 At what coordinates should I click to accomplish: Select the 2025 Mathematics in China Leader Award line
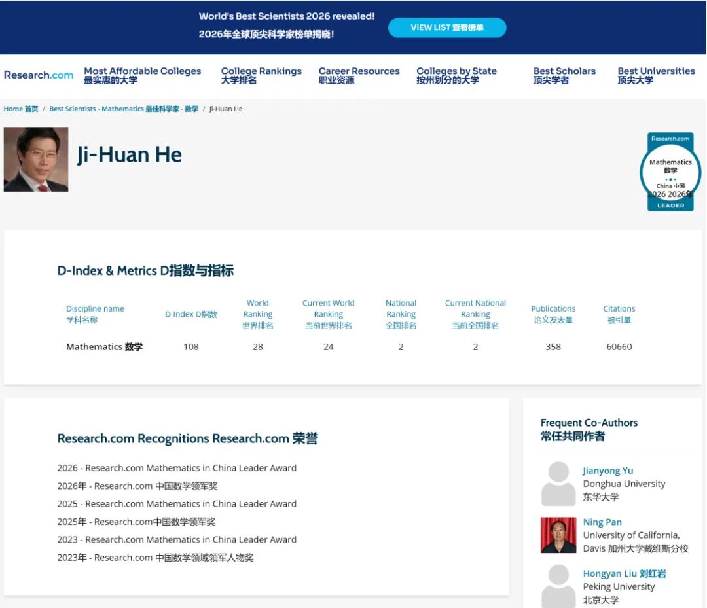177,503
